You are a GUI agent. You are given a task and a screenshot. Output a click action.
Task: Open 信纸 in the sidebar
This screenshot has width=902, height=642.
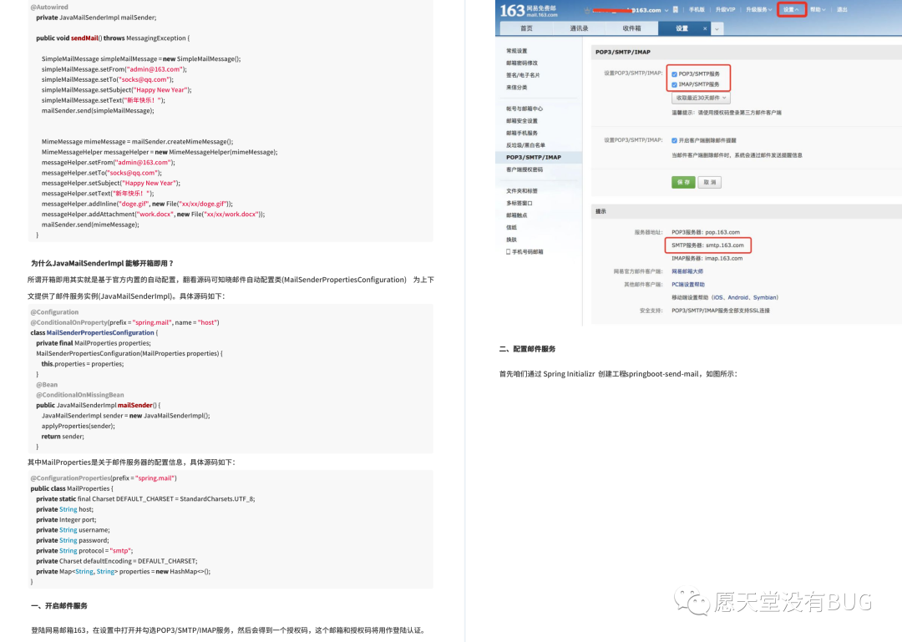click(511, 227)
